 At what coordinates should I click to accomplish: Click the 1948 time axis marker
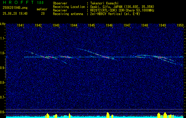pos(145,25)
